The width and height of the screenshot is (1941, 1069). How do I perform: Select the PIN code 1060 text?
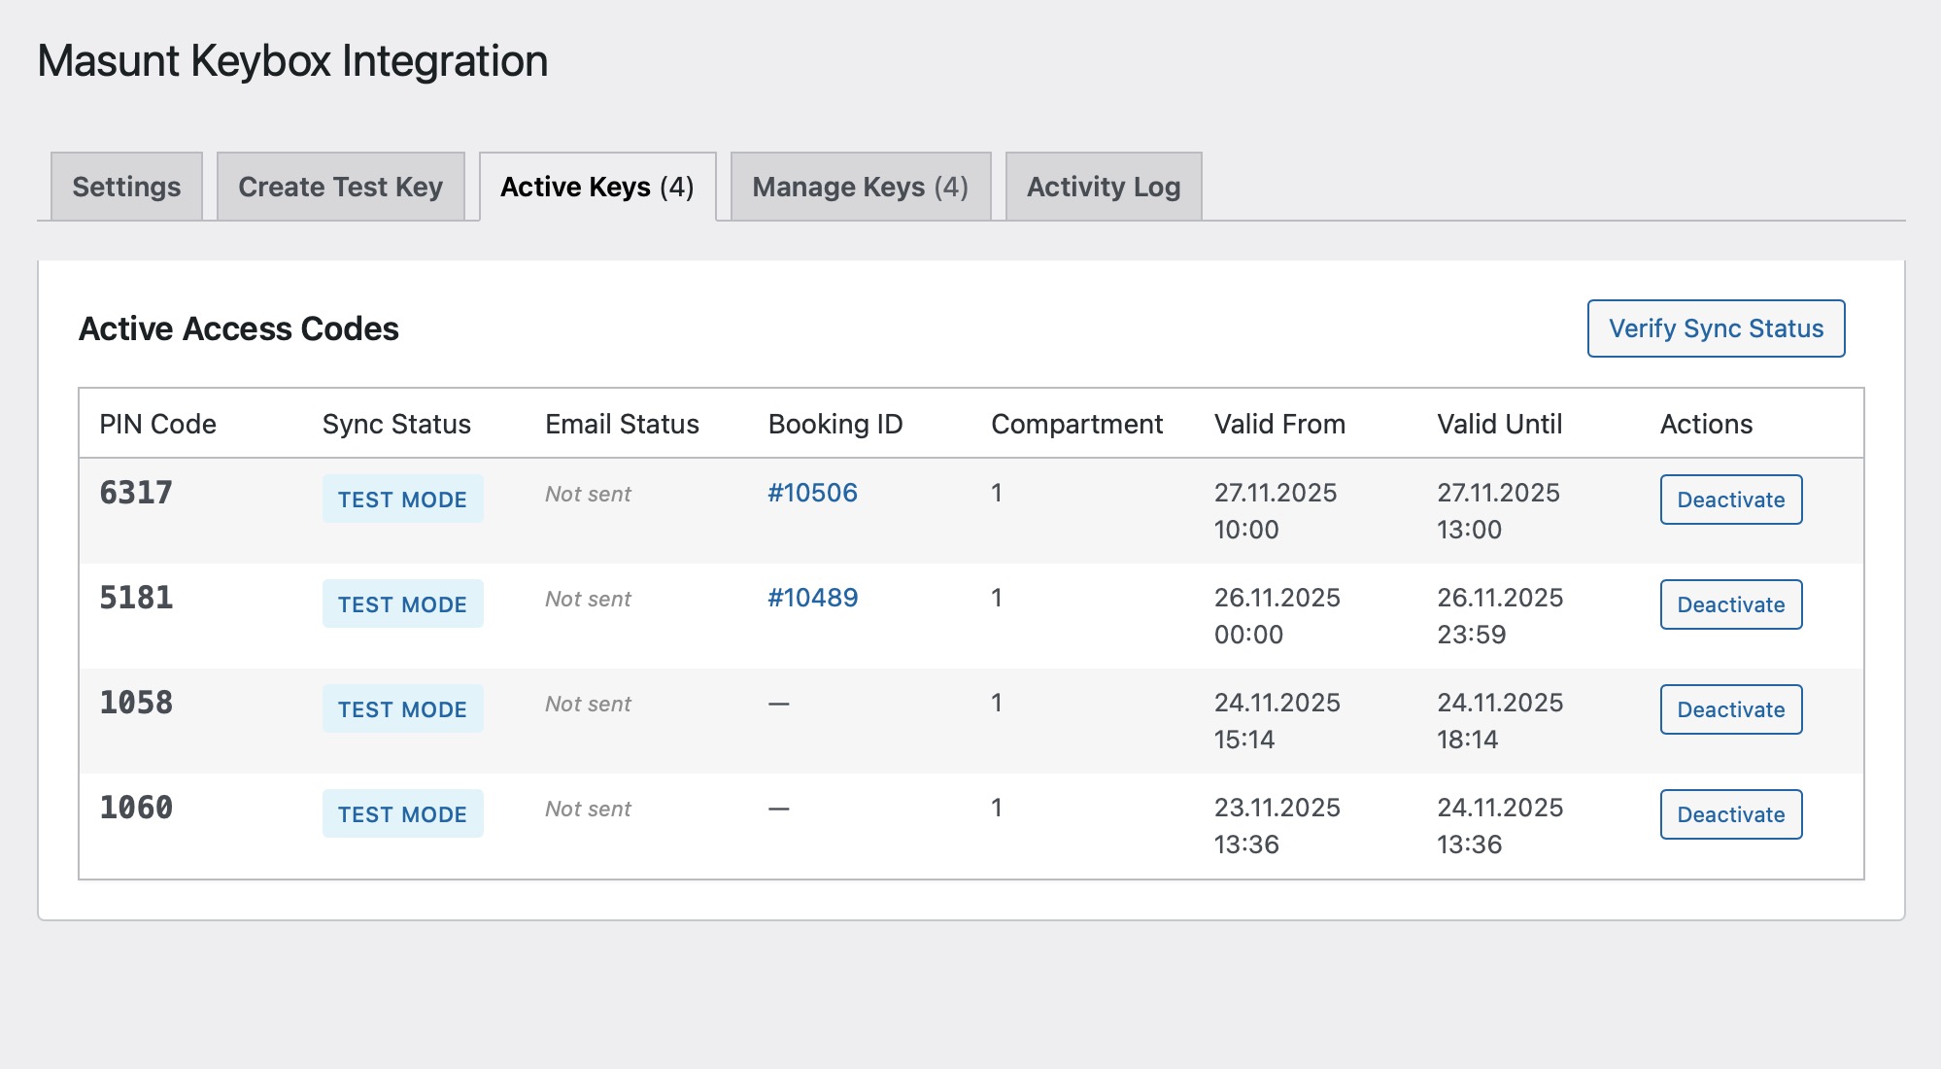click(x=135, y=806)
